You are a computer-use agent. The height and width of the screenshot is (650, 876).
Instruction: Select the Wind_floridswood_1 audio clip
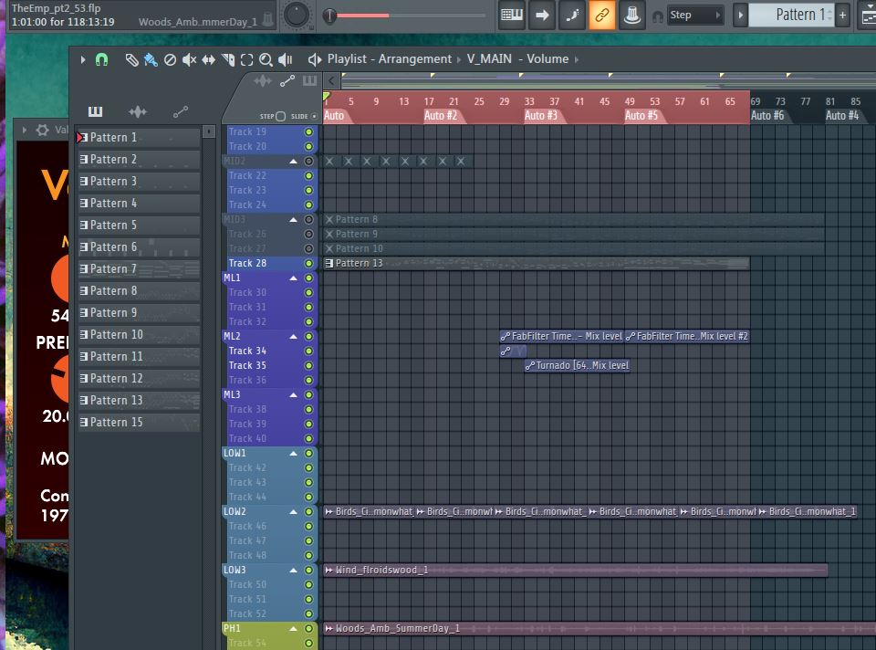click(x=576, y=570)
